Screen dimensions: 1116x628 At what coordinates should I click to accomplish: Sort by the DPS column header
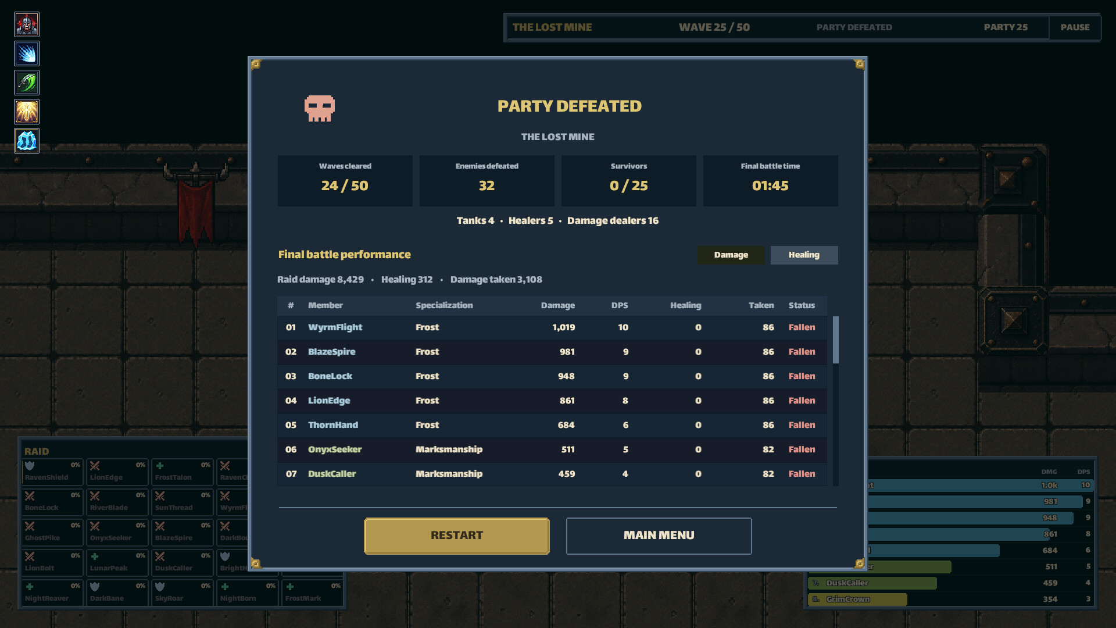pyautogui.click(x=620, y=305)
